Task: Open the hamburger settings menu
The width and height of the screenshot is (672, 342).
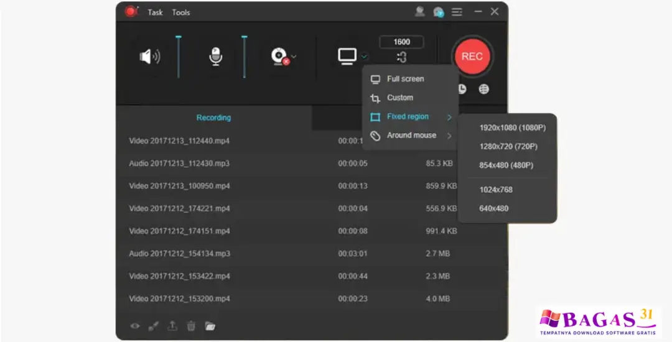Action: (457, 12)
